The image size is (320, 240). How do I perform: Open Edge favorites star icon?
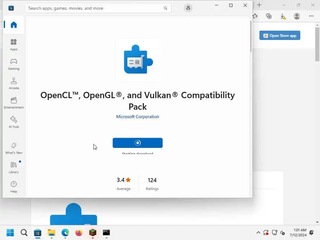point(255,16)
